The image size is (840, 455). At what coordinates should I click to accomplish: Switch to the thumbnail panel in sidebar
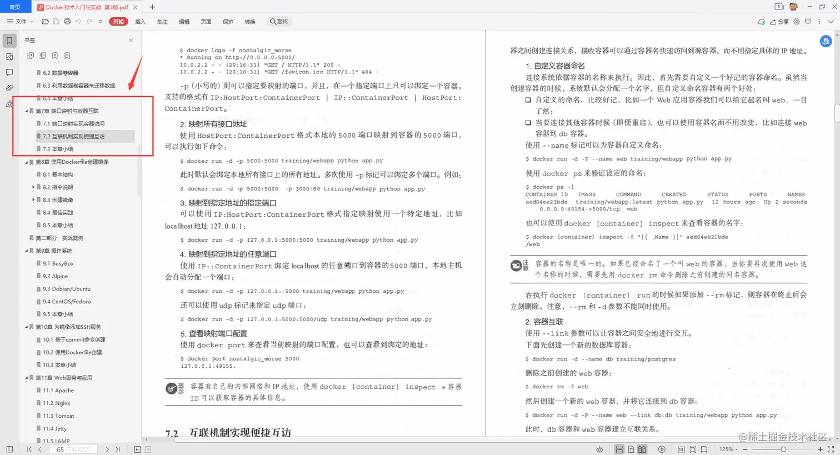tap(9, 56)
